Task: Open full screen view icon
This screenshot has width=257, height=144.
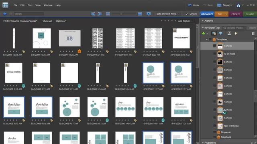Action: [x=149, y=14]
